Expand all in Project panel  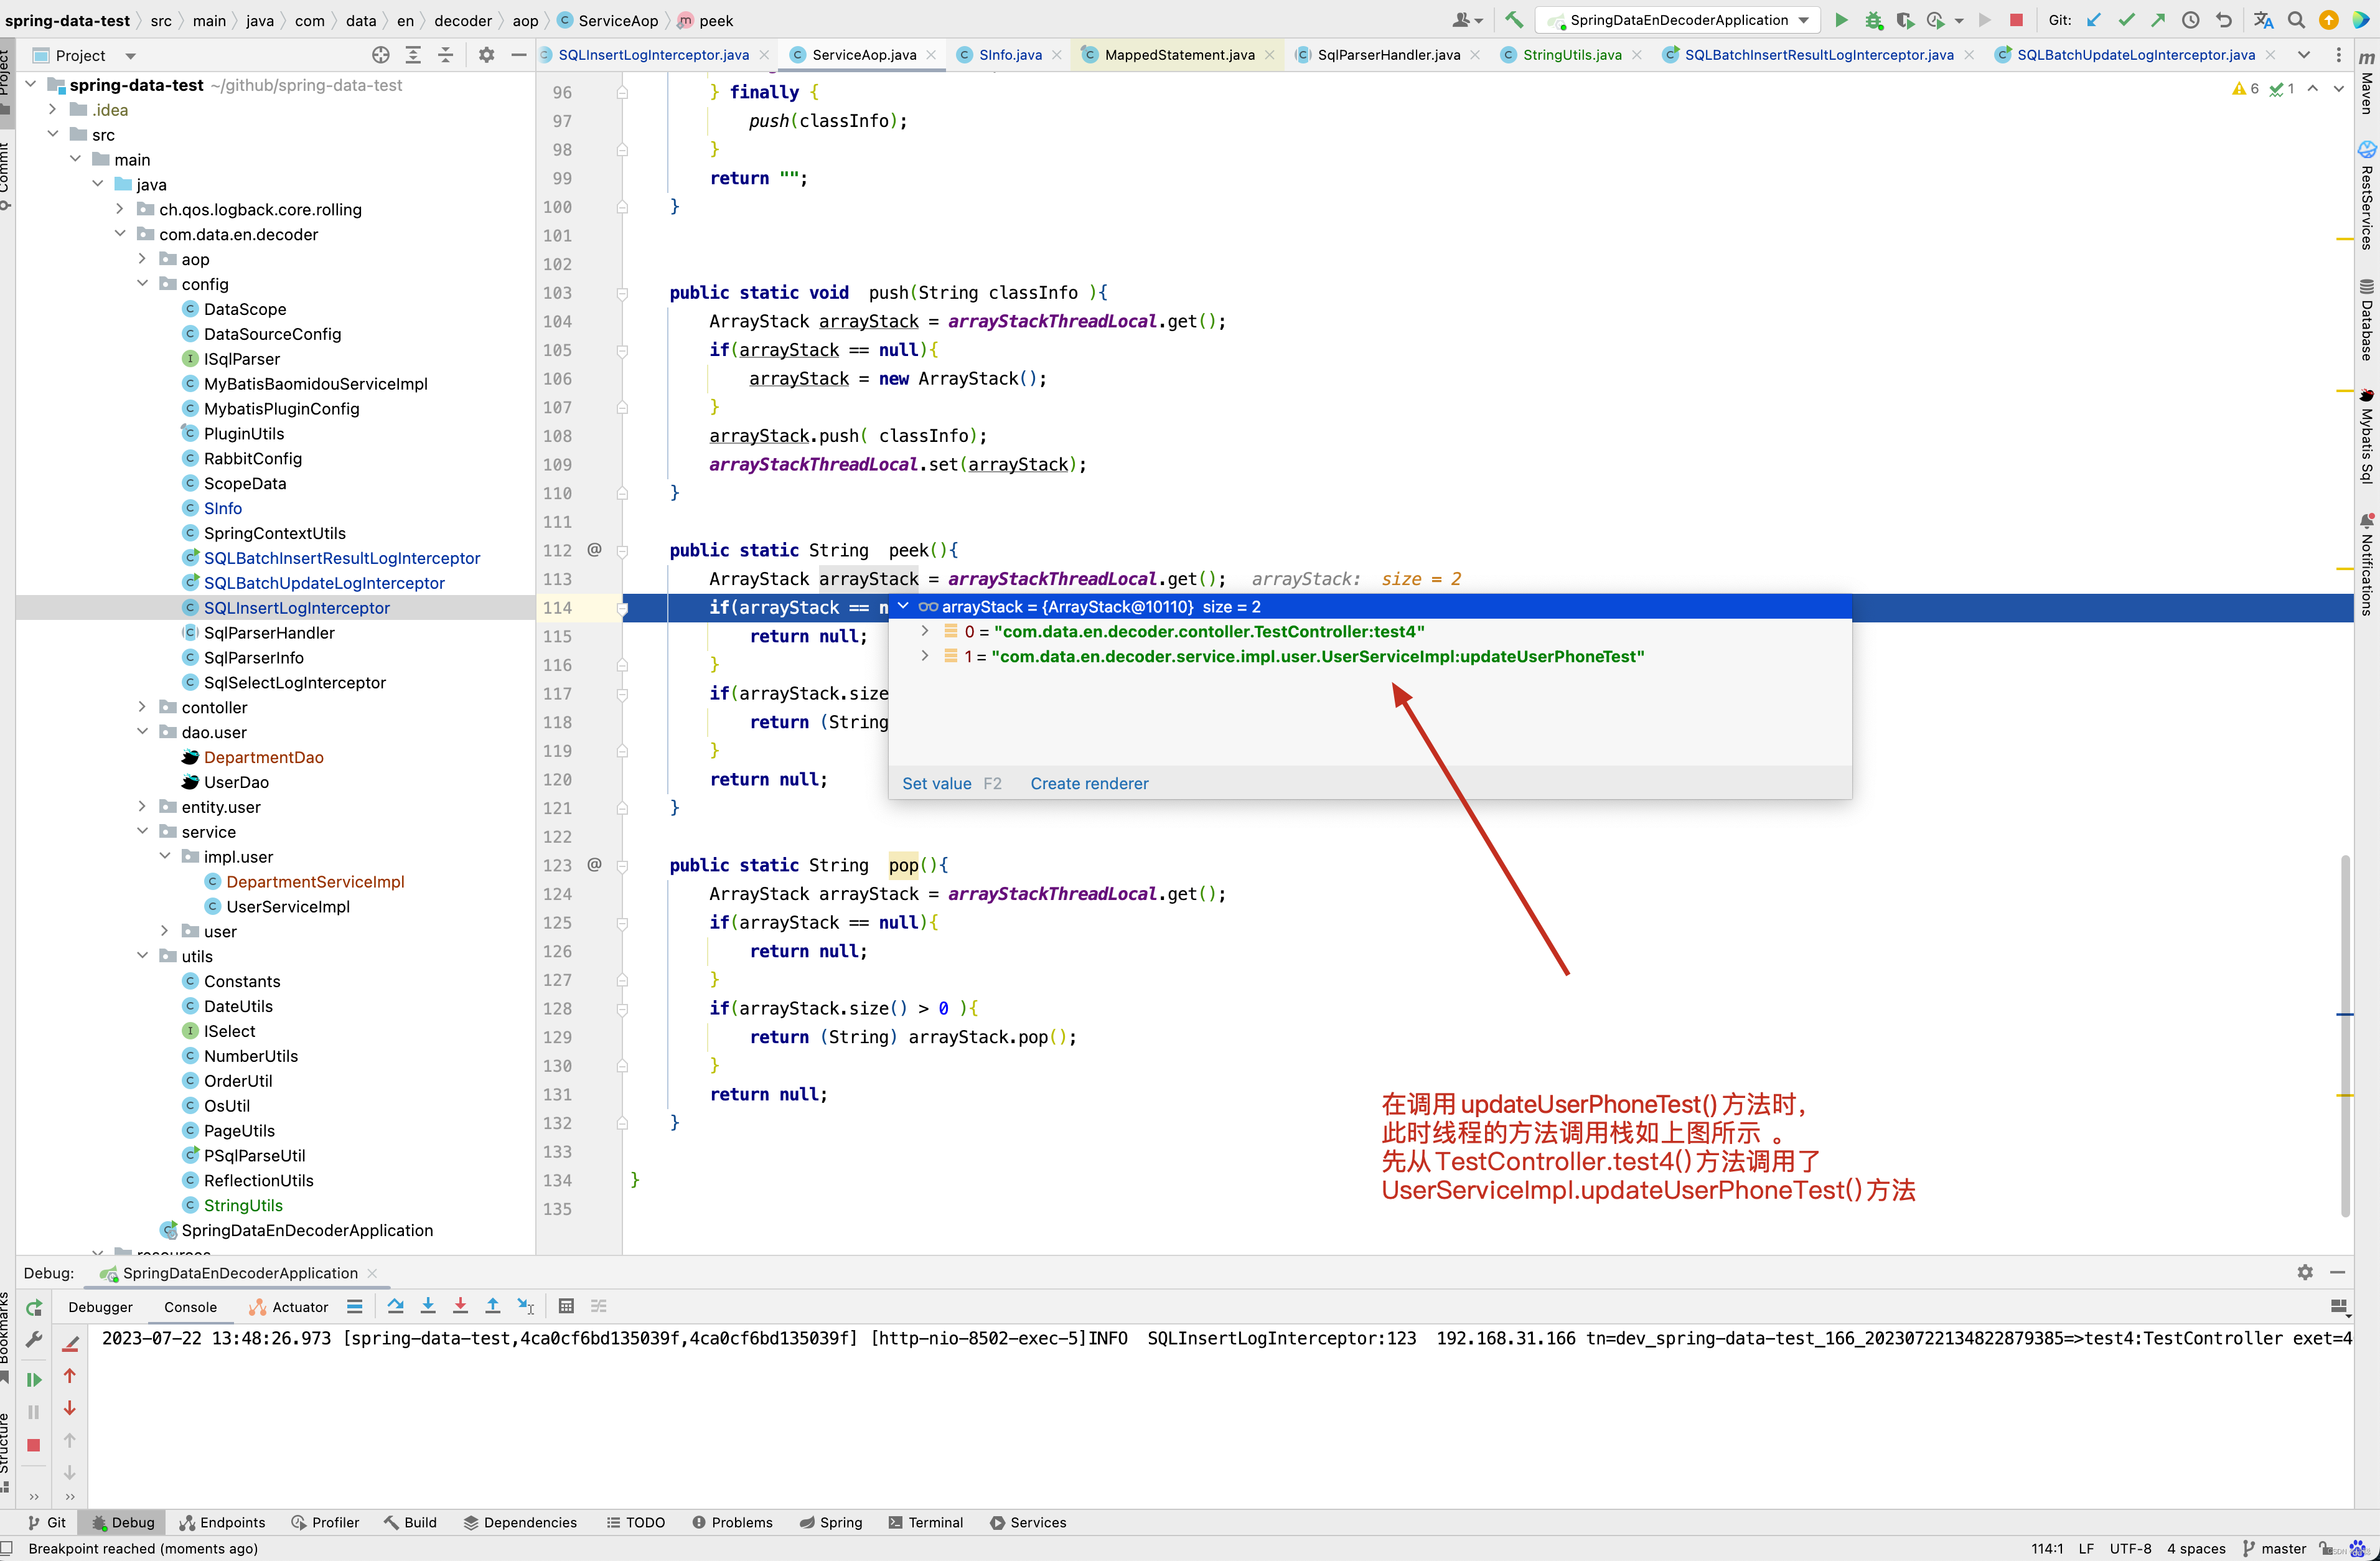[x=413, y=55]
